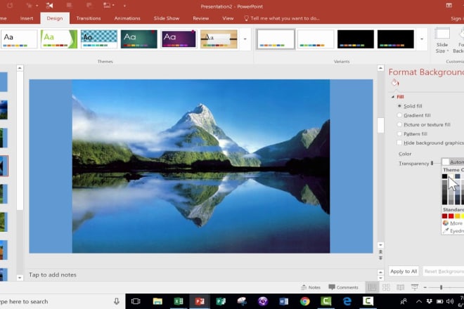Go to next slide using the double down arrow

[380, 258]
